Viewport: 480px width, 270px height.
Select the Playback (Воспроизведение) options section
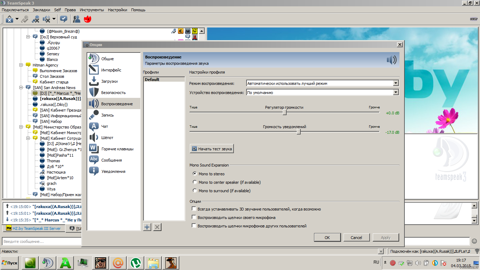(114, 104)
